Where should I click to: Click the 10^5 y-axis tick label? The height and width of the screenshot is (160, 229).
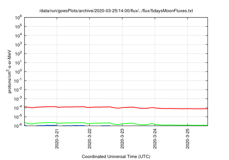click(x=18, y=26)
